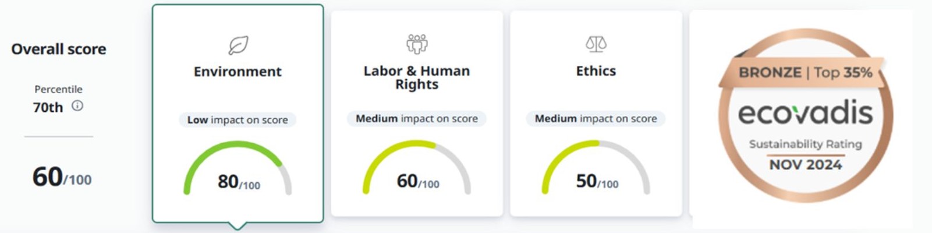Select the Environment score card title

238,72
